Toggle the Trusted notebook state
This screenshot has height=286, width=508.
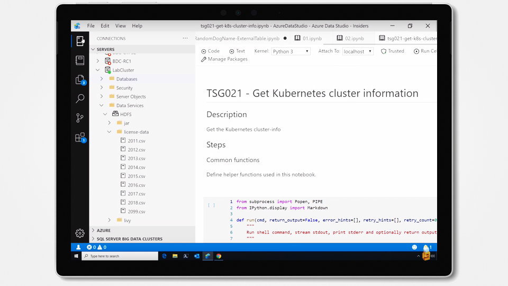392,51
